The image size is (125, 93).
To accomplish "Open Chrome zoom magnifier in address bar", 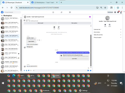I will tap(101, 8).
